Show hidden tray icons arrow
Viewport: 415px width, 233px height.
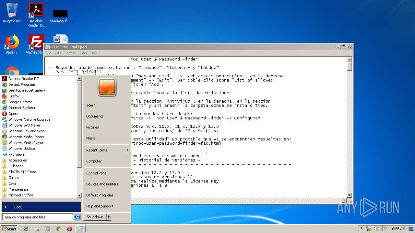362,228
